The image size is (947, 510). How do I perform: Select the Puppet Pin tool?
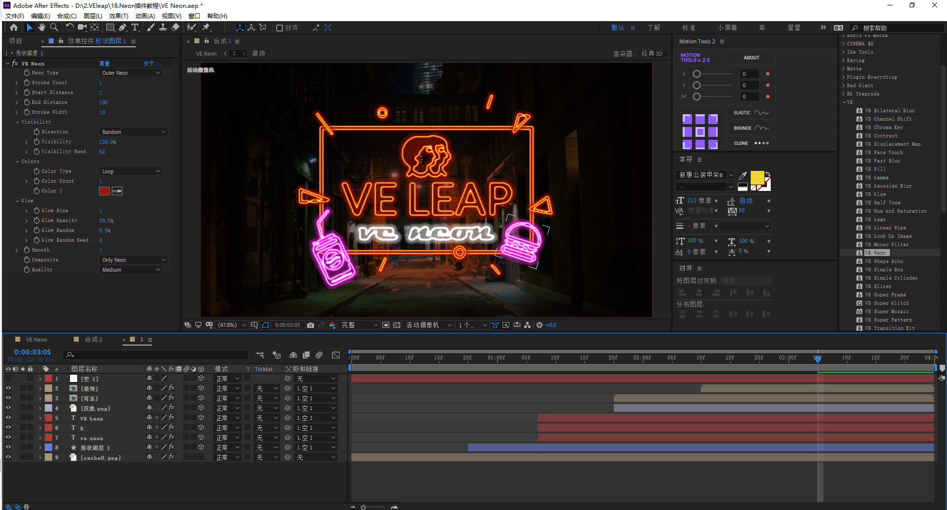(x=206, y=28)
